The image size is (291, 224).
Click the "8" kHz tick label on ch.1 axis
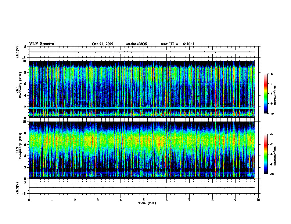click(26, 72)
